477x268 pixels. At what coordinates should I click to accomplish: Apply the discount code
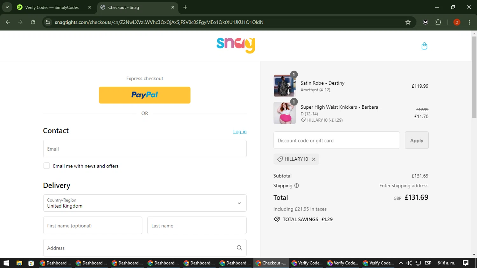pos(417,140)
